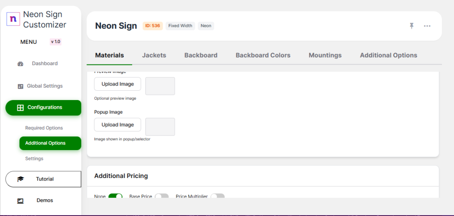Screen dimensions: 454x216
Task: Click the Global Settings sliders icon
Action: pyautogui.click(x=20, y=86)
